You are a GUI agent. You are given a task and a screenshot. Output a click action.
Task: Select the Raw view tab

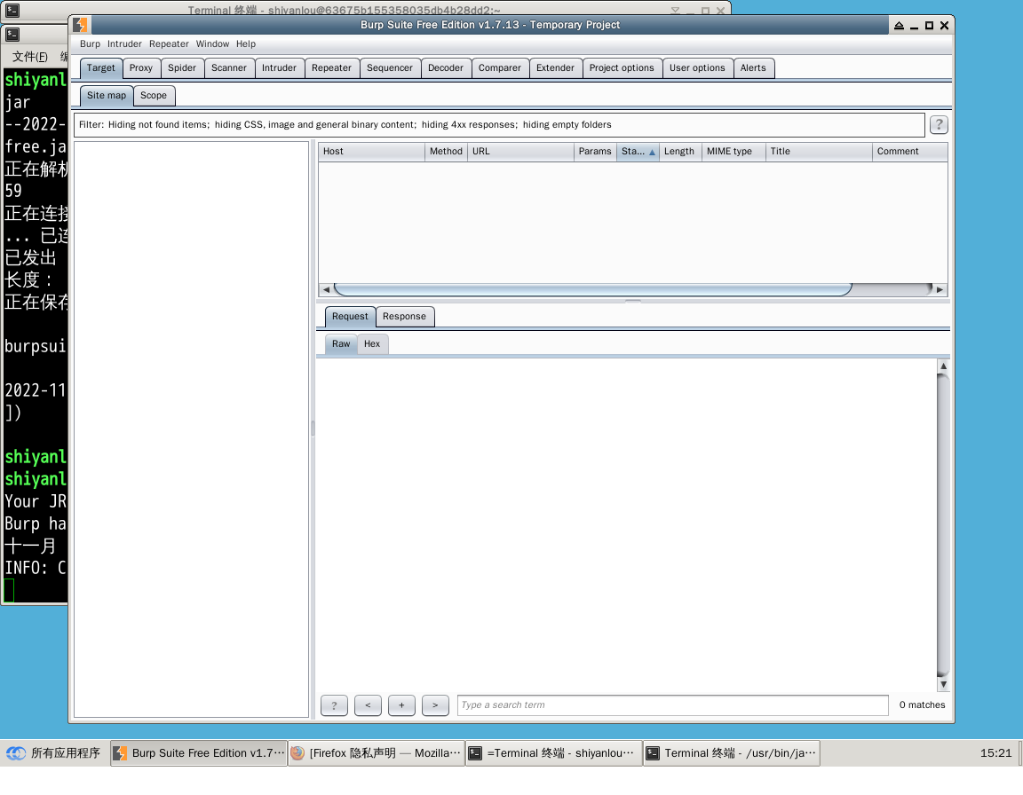[341, 343]
